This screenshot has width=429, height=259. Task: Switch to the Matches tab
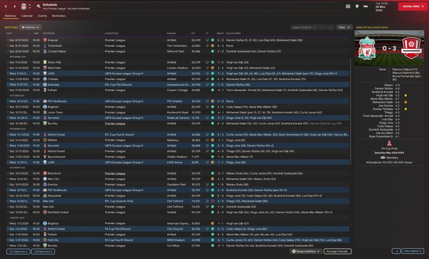(10, 16)
